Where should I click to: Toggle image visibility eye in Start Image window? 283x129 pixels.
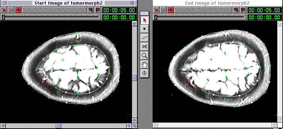[18, 10]
